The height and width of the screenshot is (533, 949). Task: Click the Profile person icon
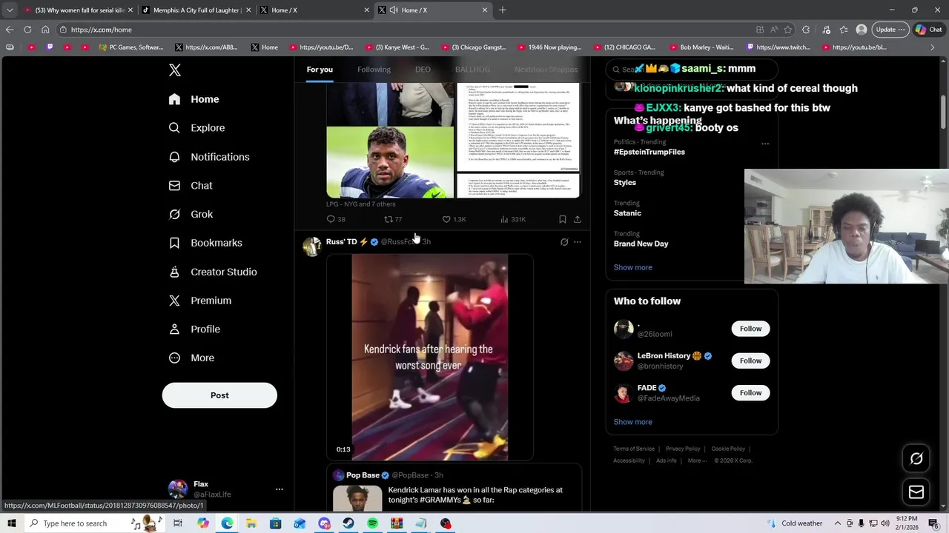pos(174,329)
